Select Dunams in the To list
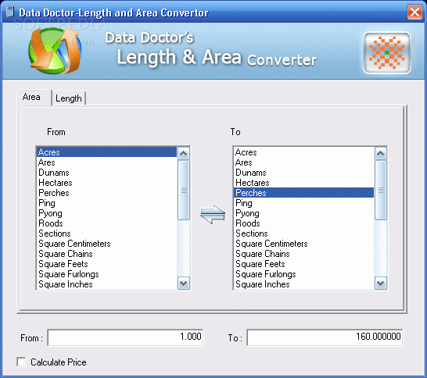Image resolution: width=427 pixels, height=378 pixels. [304, 173]
